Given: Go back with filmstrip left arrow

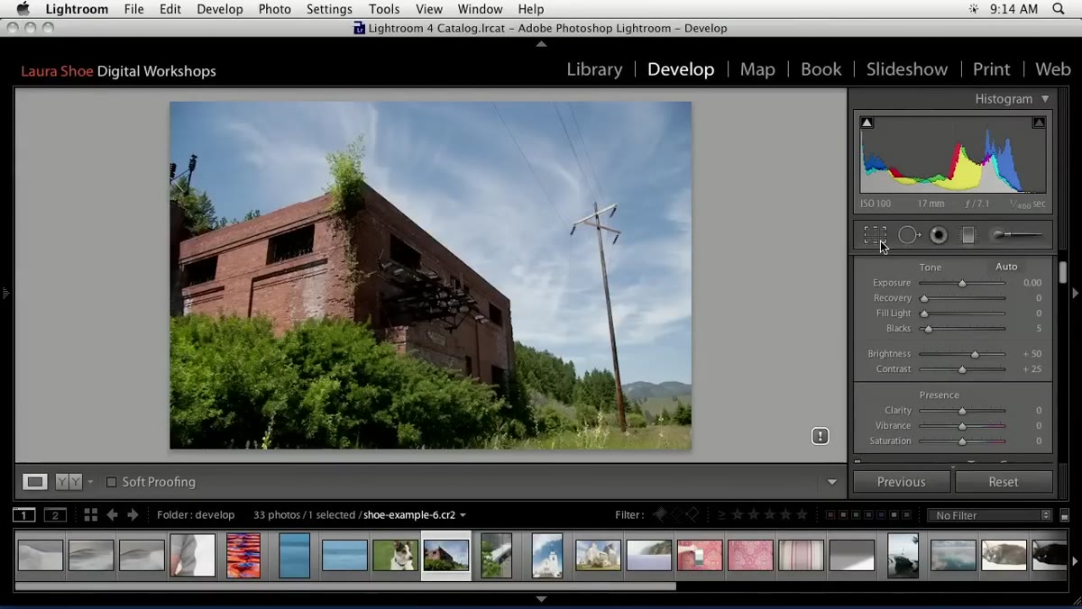Looking at the screenshot, I should pos(112,515).
